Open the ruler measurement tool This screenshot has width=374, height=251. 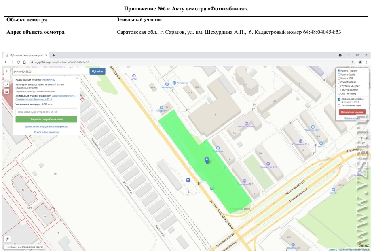pyautogui.click(x=7, y=239)
